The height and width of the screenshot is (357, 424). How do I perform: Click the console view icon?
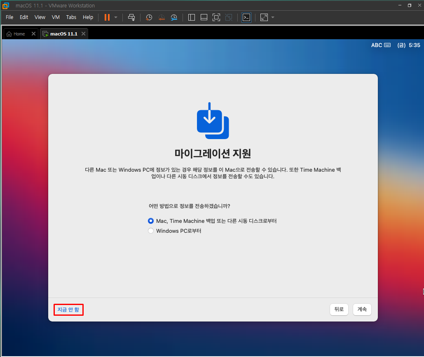[x=246, y=17]
